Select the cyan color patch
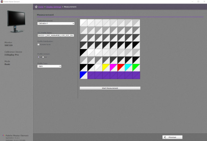Screen dimensions: 207x141 [128, 68]
